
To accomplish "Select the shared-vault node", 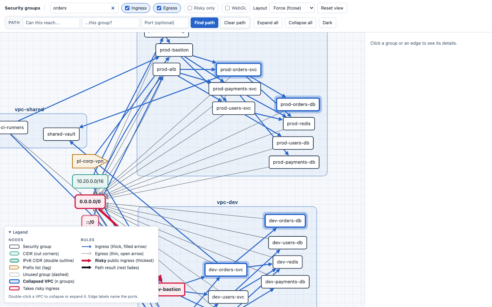I will (x=61, y=134).
